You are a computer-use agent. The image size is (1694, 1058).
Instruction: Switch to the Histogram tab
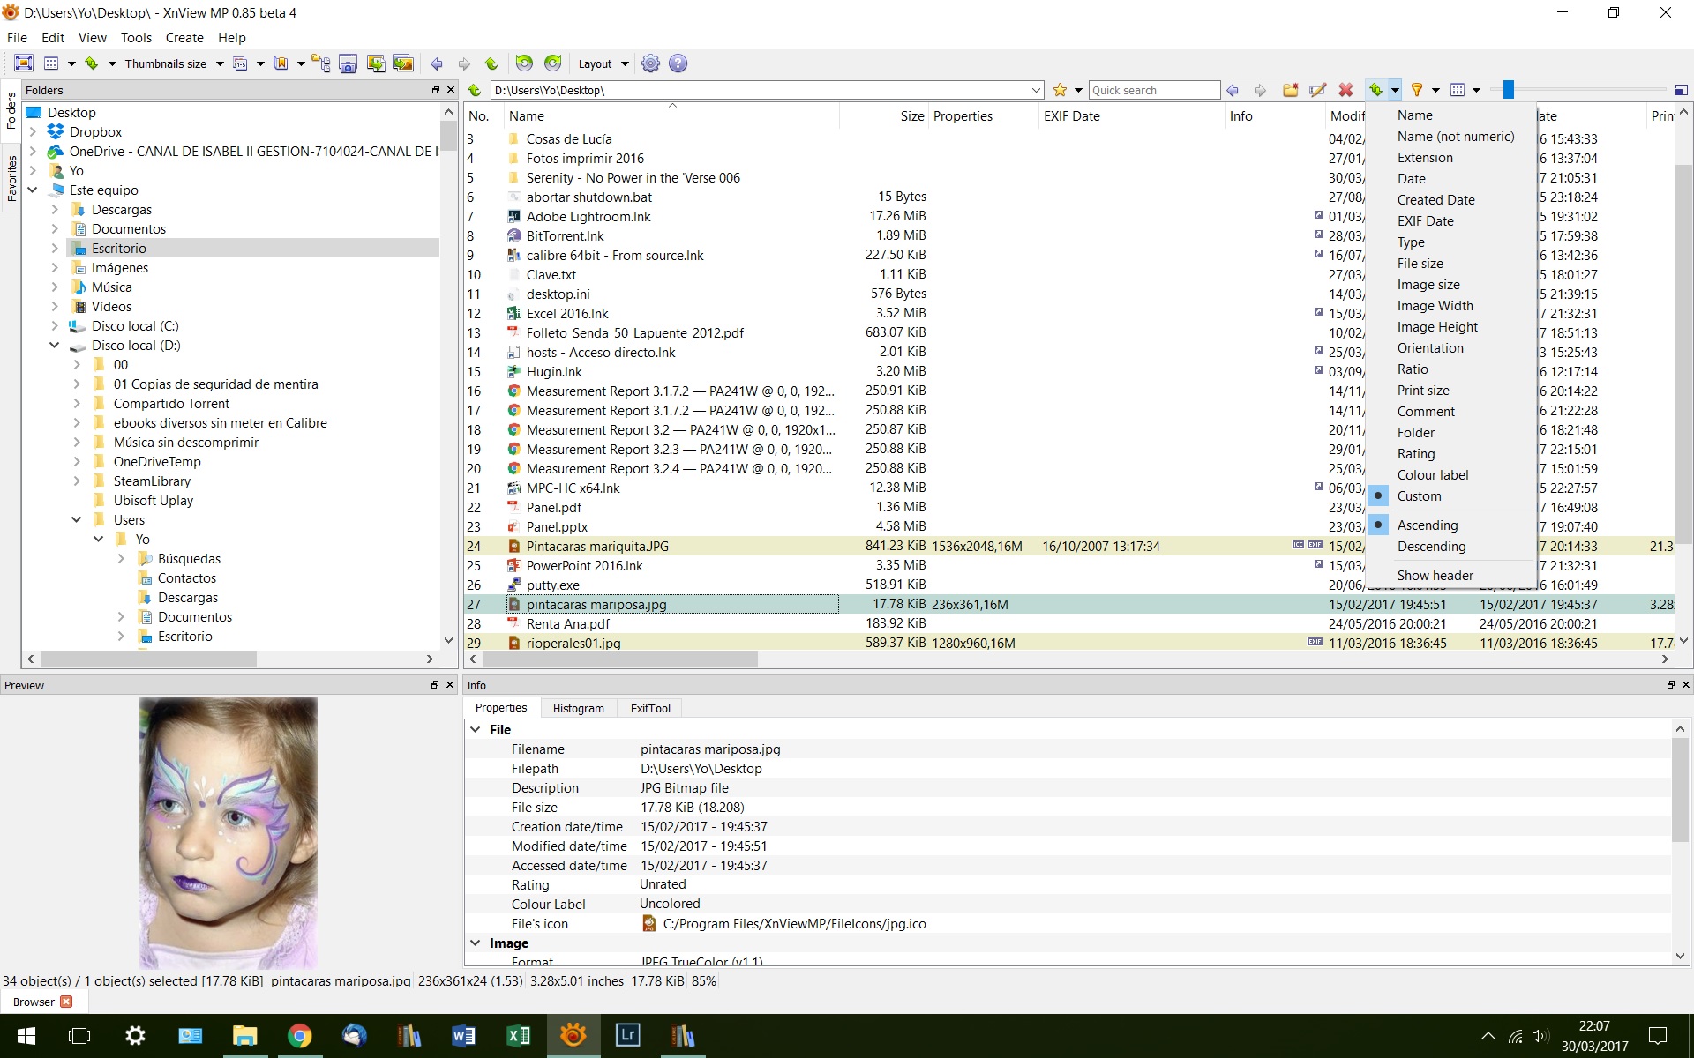tap(578, 708)
